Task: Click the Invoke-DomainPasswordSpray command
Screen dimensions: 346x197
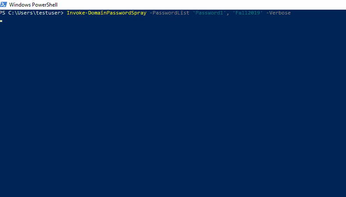Action: tap(107, 13)
